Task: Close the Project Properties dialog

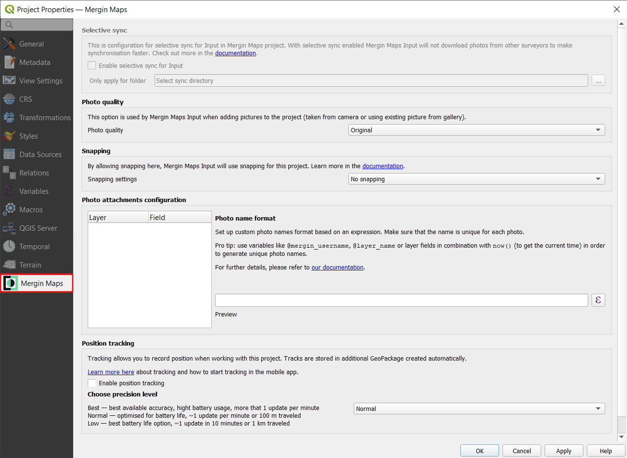Action: (x=616, y=9)
